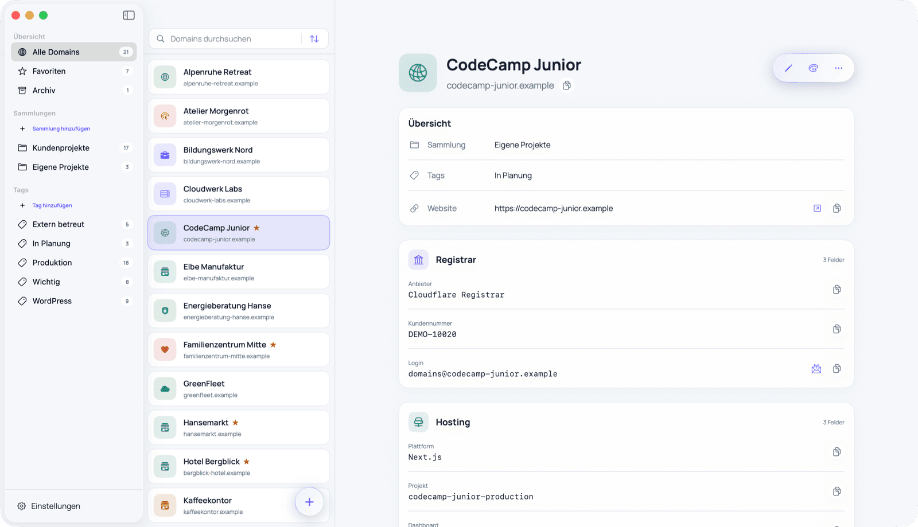Viewport: 918px width, 527px height.
Task: Copy the Kundennummer DEMO-10020 value
Action: click(837, 329)
